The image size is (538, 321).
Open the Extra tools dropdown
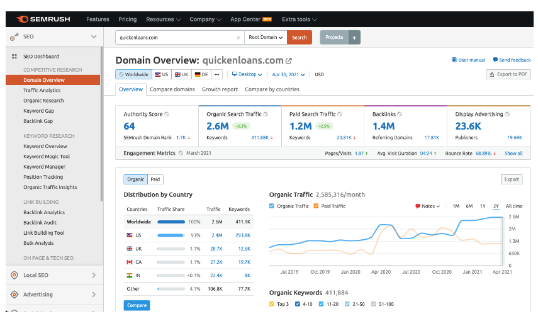click(299, 20)
